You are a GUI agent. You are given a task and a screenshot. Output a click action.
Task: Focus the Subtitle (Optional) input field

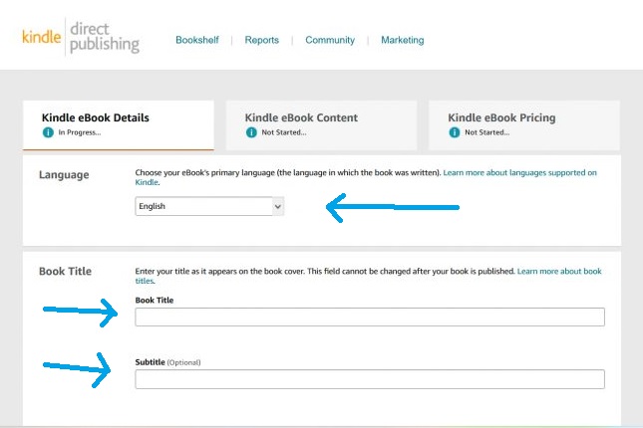click(370, 379)
